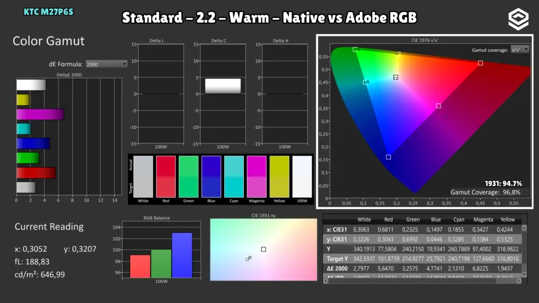Select the Cyan actual/target color swatch
The width and height of the screenshot is (539, 303).
(x=234, y=177)
